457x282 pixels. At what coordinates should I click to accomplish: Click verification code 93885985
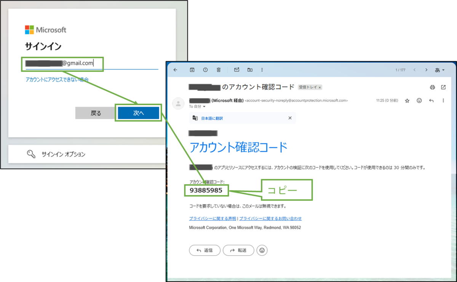click(x=206, y=190)
